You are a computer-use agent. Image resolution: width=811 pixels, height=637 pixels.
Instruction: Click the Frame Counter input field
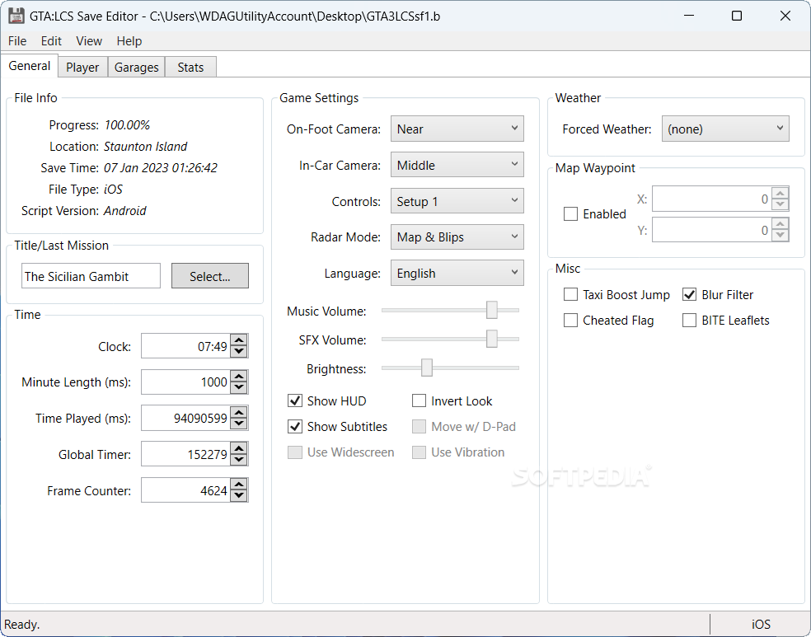click(185, 490)
